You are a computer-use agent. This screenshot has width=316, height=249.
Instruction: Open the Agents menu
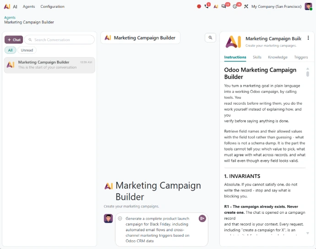click(29, 6)
